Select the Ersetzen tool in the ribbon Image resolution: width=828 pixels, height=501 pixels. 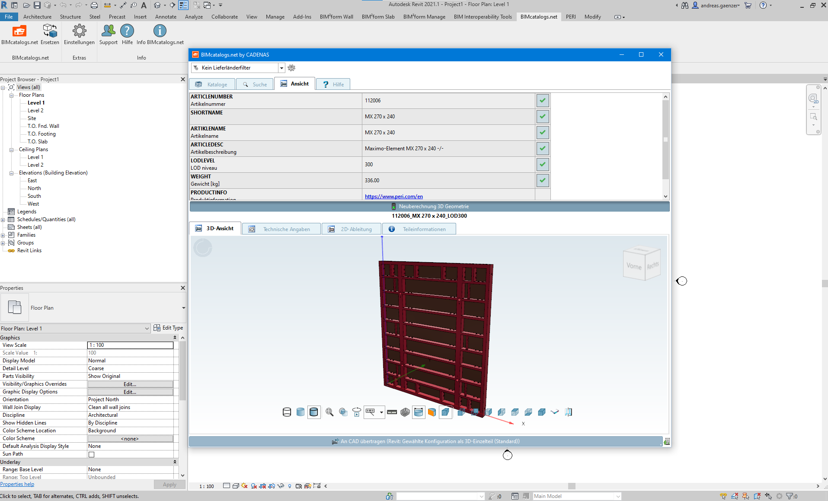(x=50, y=31)
